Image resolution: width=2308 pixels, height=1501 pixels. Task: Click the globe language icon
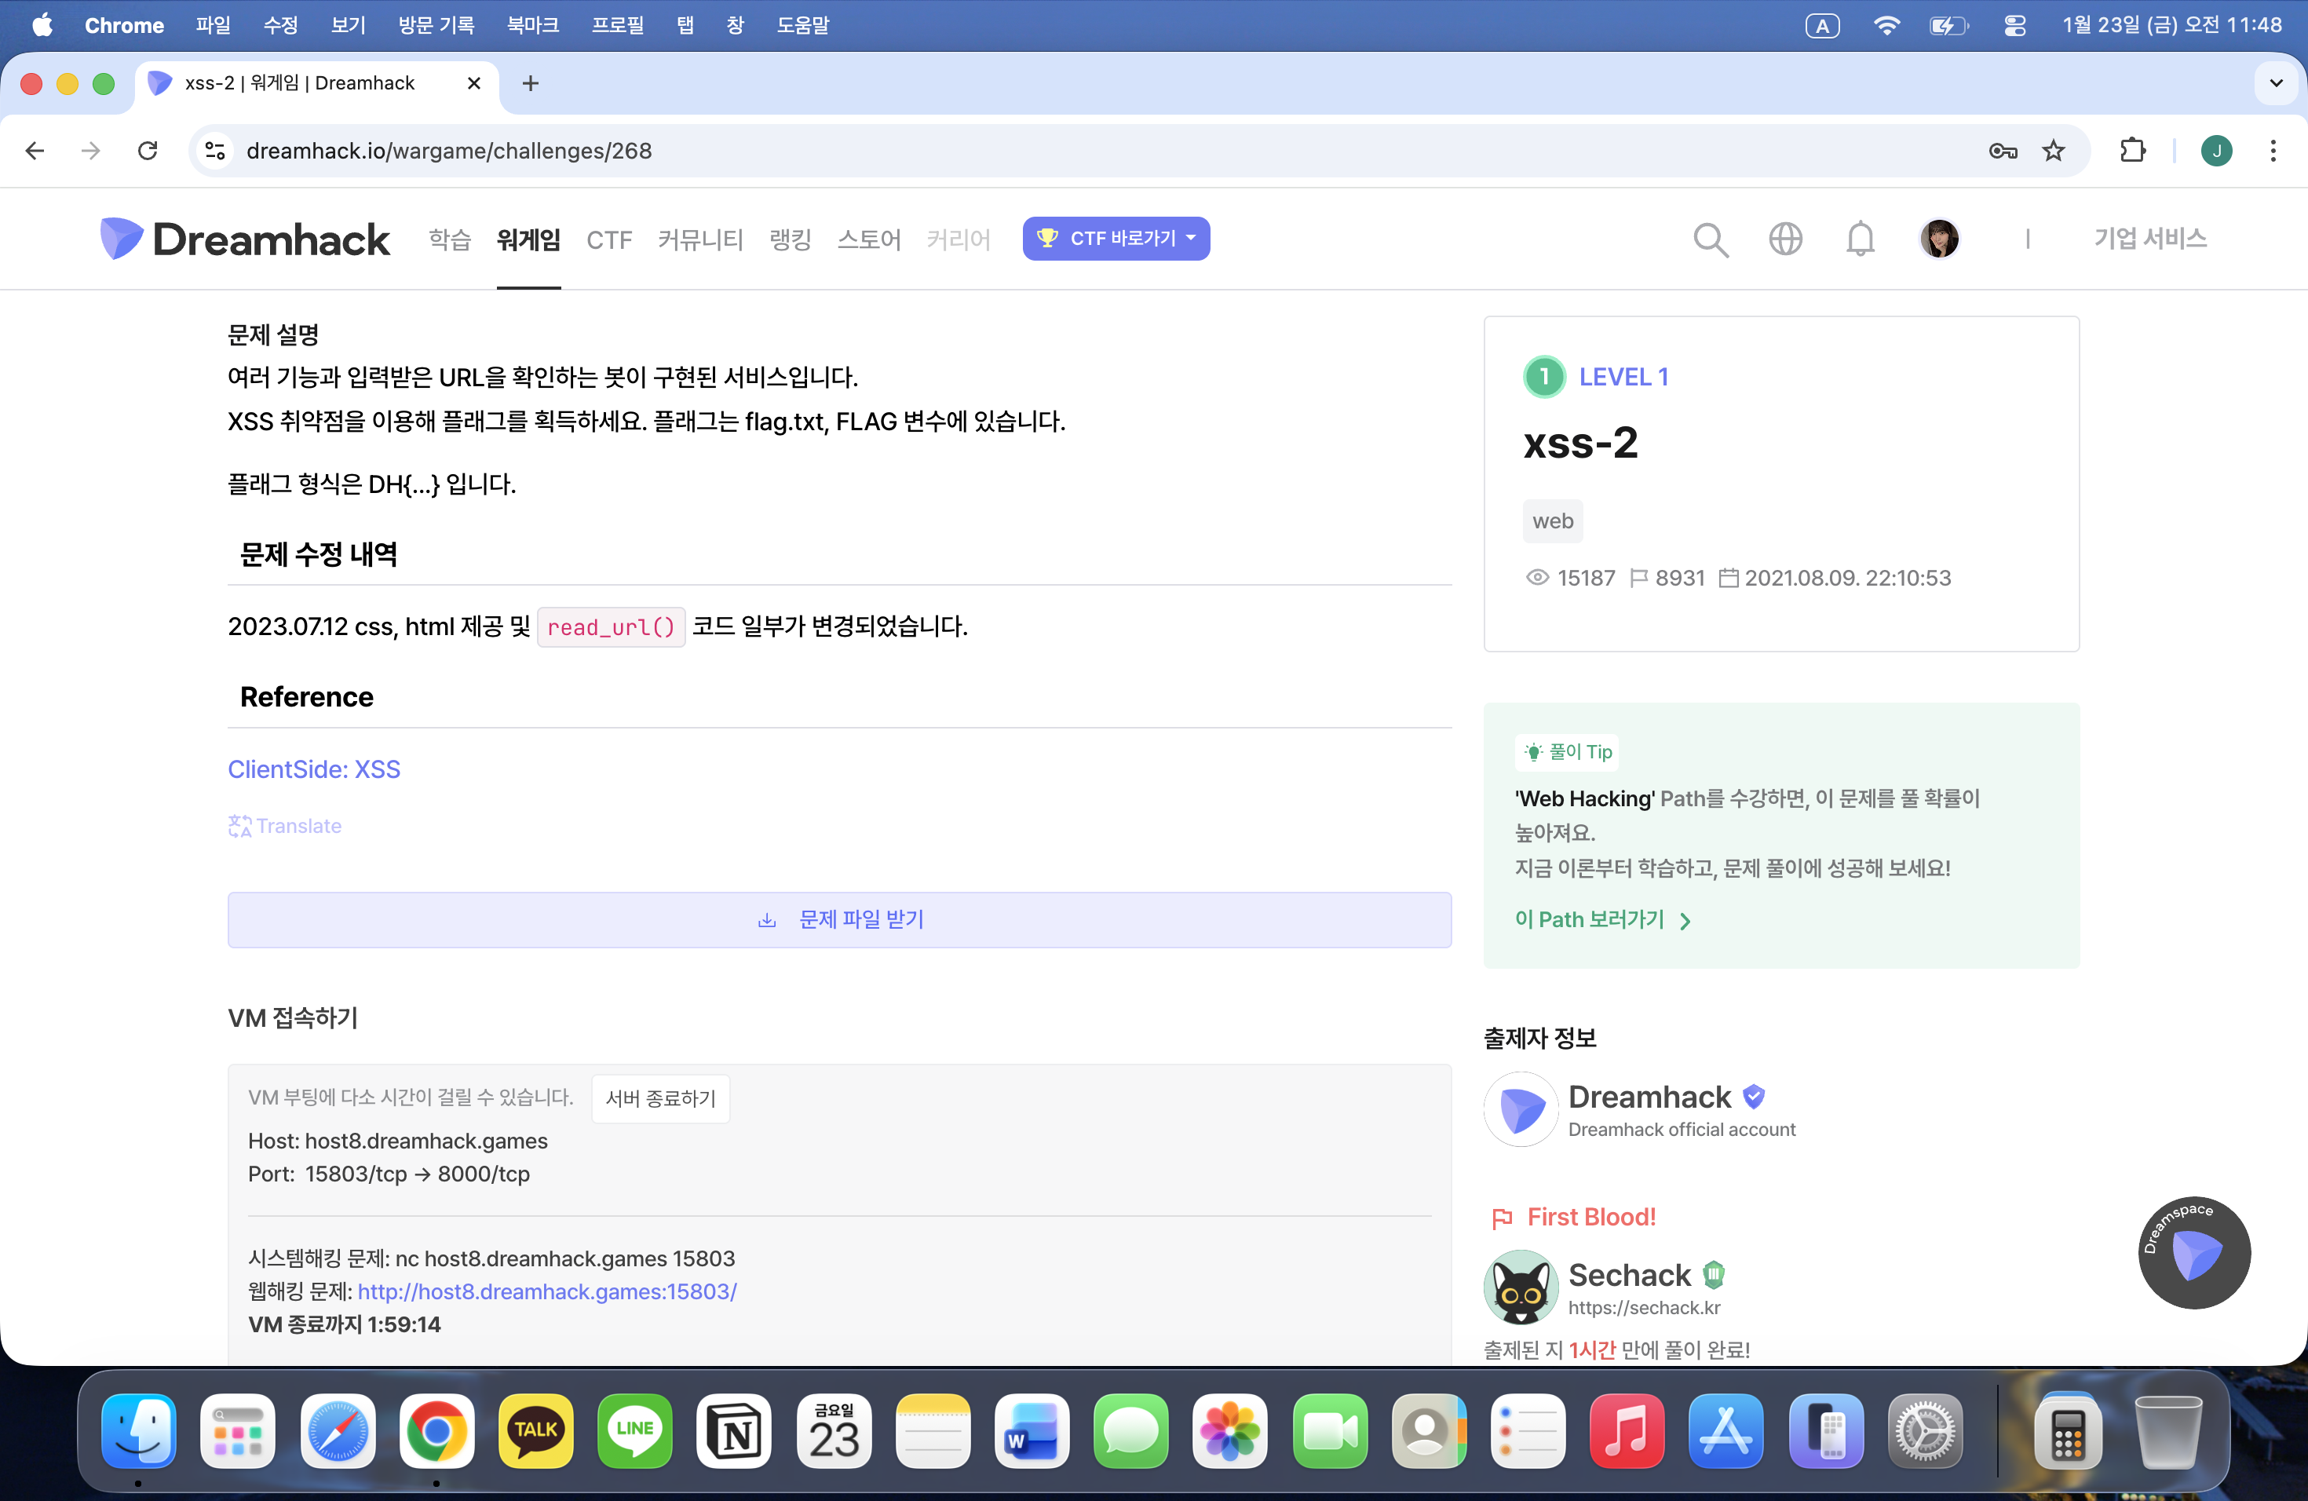click(x=1784, y=239)
